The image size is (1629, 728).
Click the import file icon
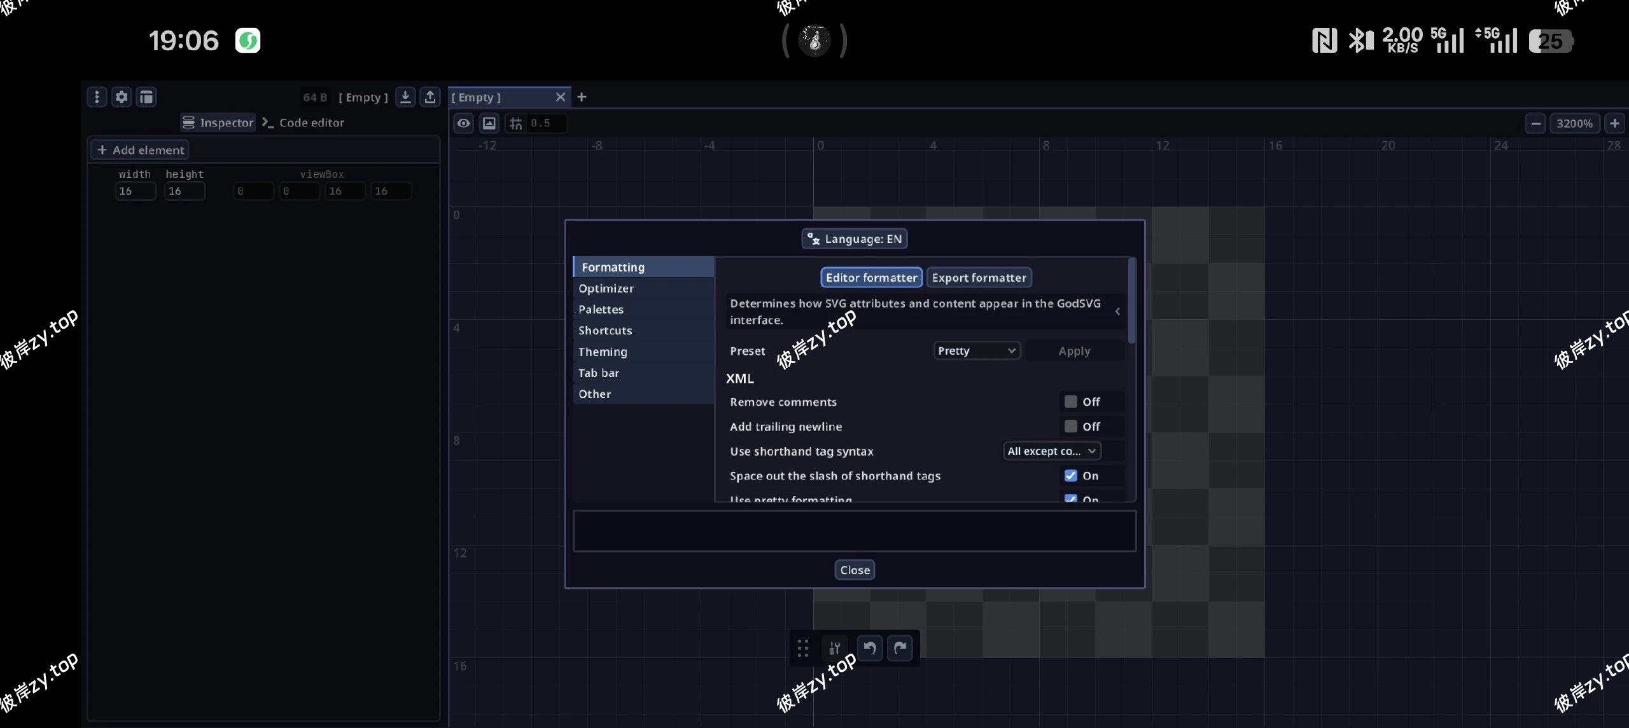(x=405, y=97)
